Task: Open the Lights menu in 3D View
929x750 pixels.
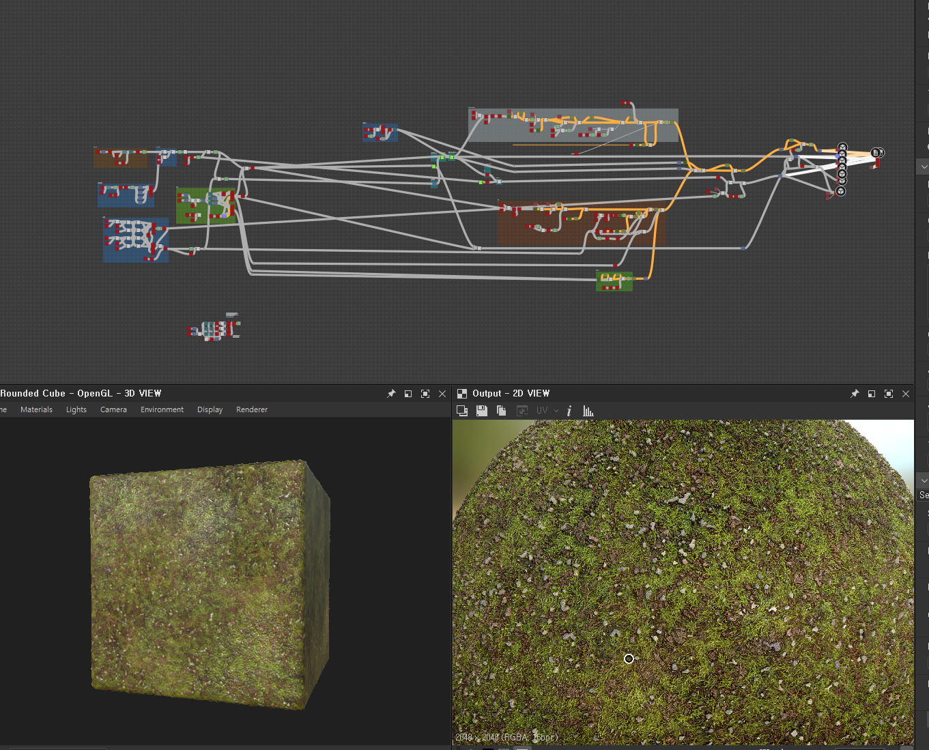Action: pos(76,409)
